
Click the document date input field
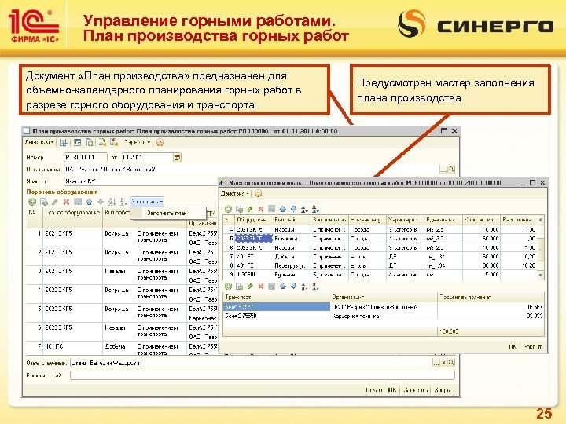pos(147,158)
